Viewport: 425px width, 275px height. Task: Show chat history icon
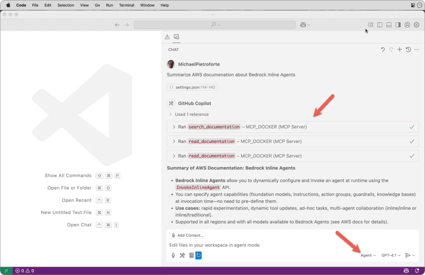pos(408,49)
